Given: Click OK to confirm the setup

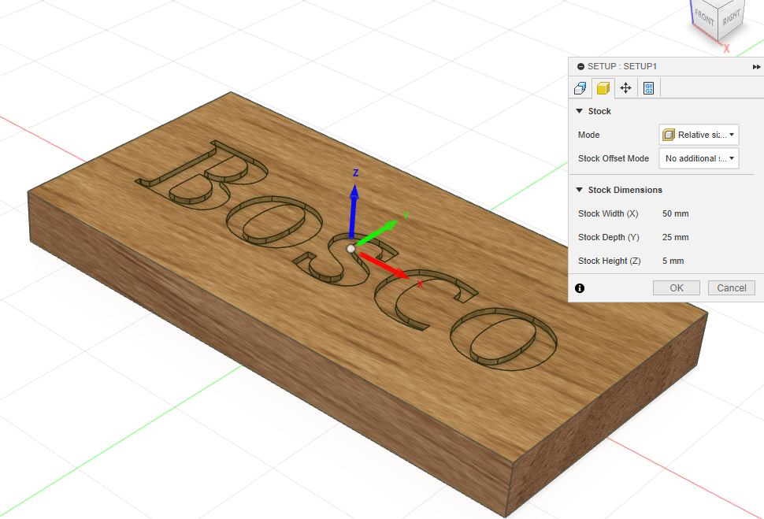Looking at the screenshot, I should coord(676,288).
